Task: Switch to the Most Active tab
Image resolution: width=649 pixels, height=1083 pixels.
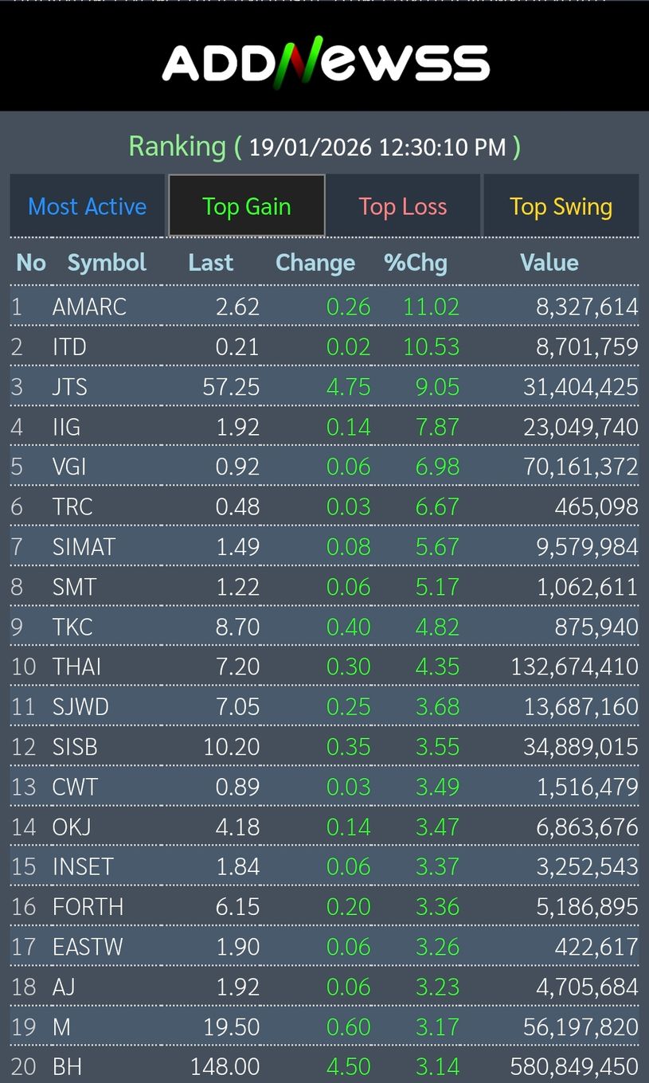Action: 88,206
